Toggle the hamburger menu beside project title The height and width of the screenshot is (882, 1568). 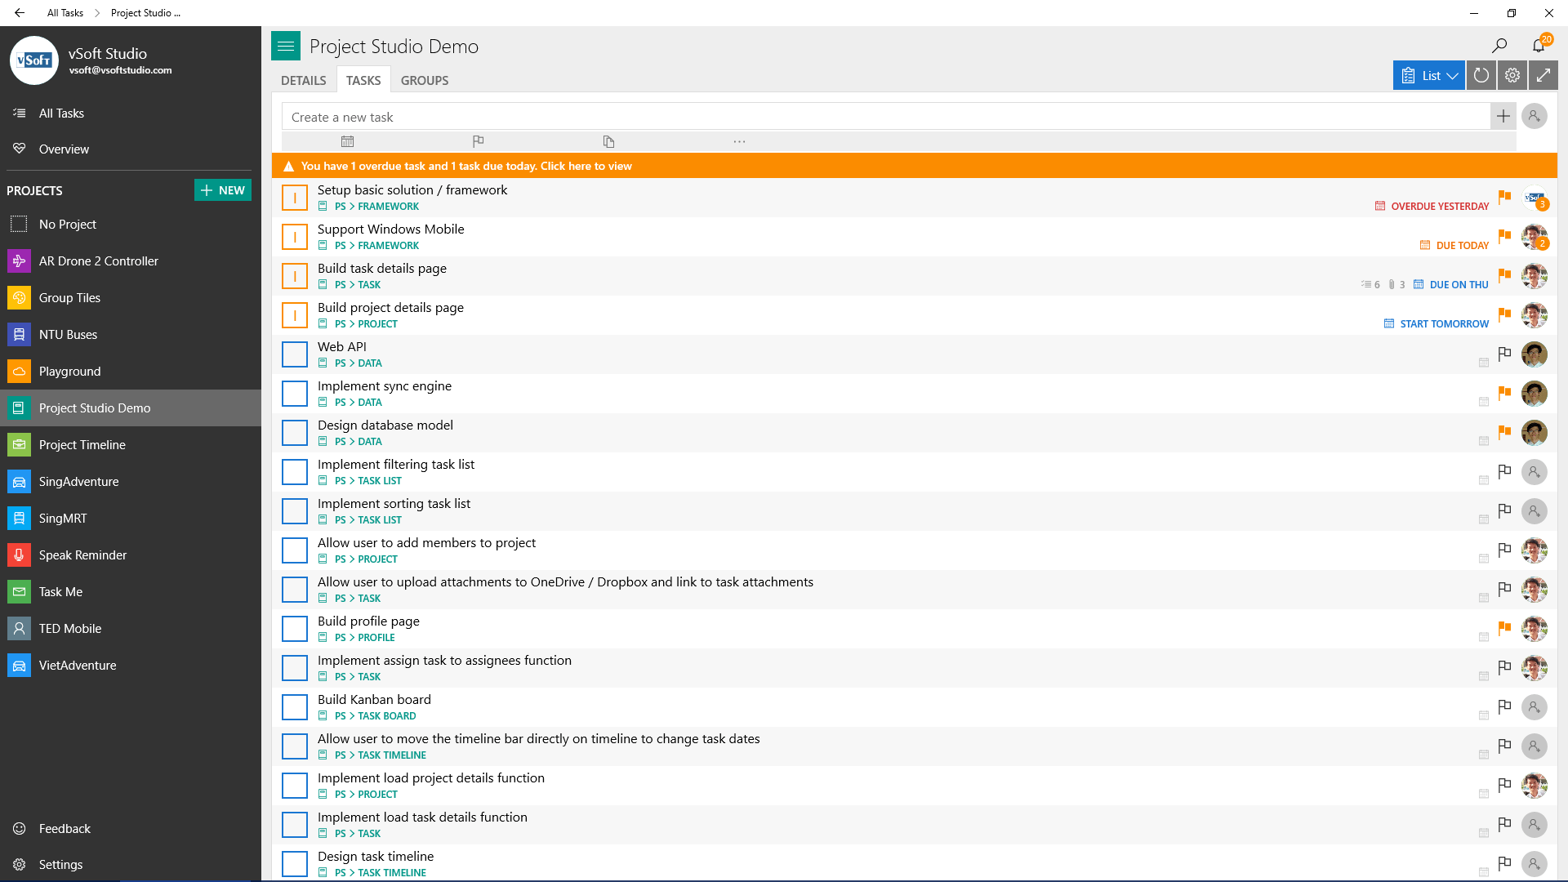click(286, 47)
